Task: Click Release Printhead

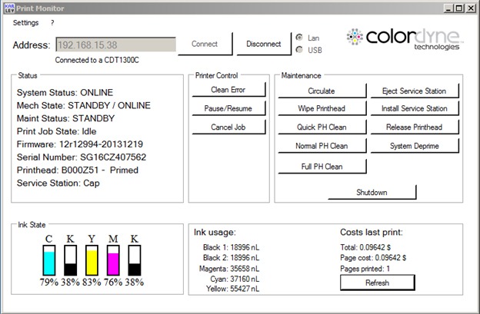Action: (414, 127)
